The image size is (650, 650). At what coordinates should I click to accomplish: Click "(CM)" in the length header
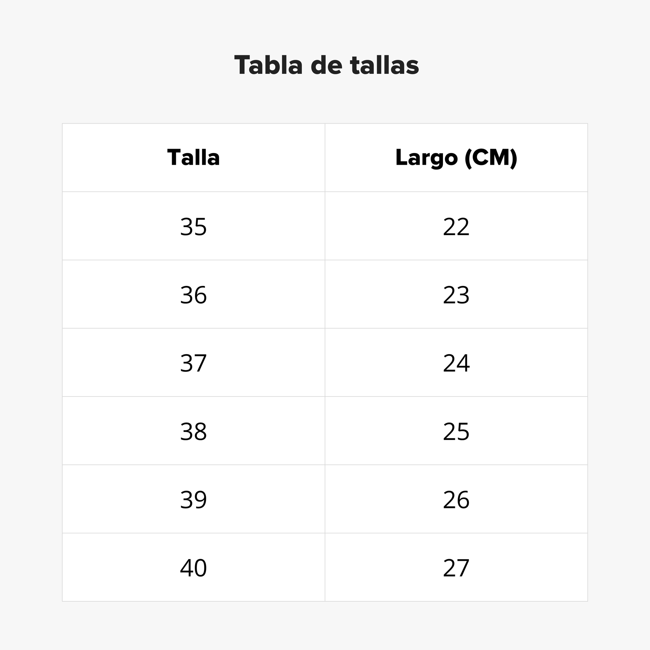[x=491, y=157]
